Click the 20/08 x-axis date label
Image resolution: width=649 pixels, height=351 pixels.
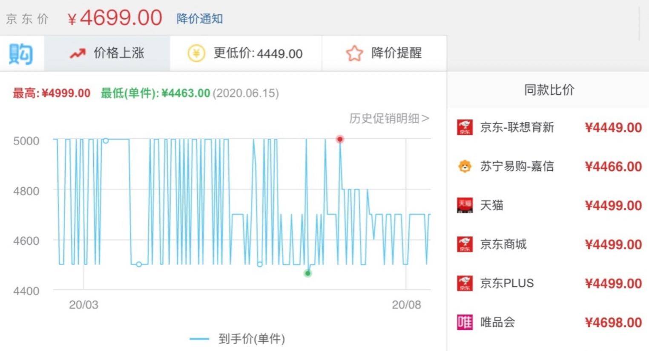406,305
